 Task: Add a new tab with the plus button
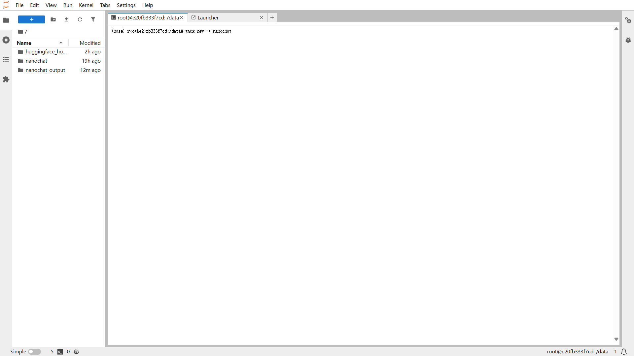pyautogui.click(x=272, y=17)
